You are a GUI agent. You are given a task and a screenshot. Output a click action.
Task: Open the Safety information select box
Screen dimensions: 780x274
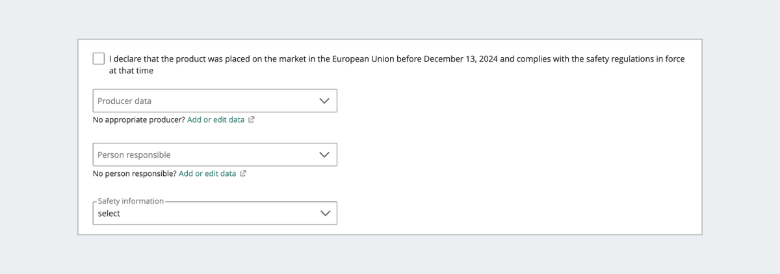pos(215,213)
